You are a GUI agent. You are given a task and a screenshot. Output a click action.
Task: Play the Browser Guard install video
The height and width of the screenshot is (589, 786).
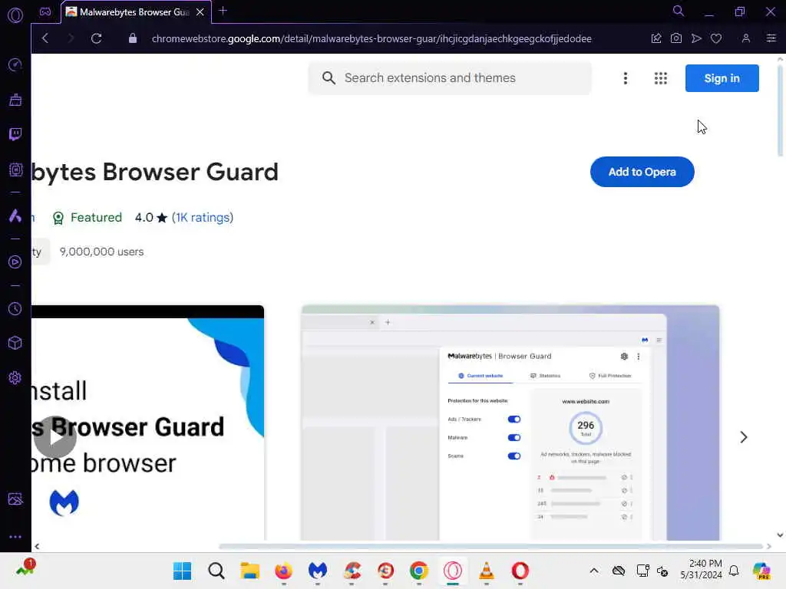(x=55, y=436)
